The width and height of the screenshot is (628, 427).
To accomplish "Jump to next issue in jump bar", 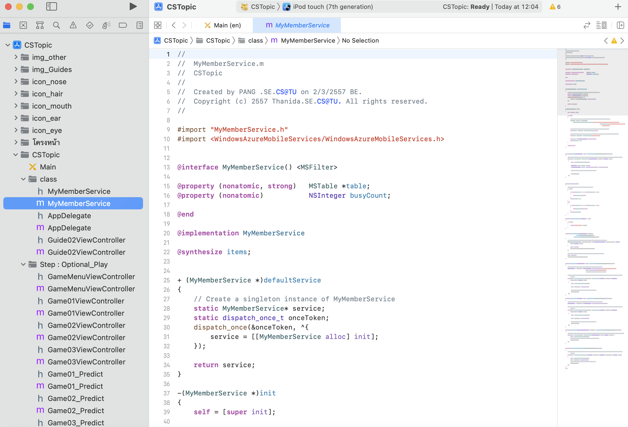I will [622, 41].
